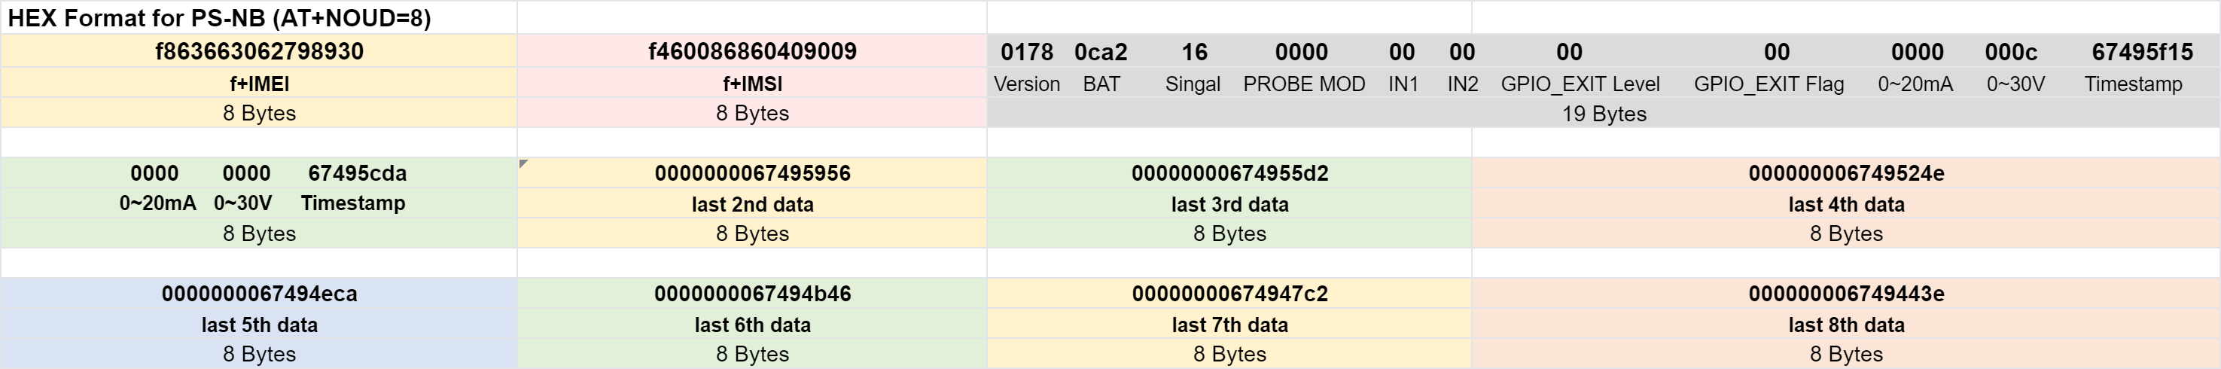The height and width of the screenshot is (369, 2221).
Task: Select the BAT value 0ca2
Action: 1100,52
